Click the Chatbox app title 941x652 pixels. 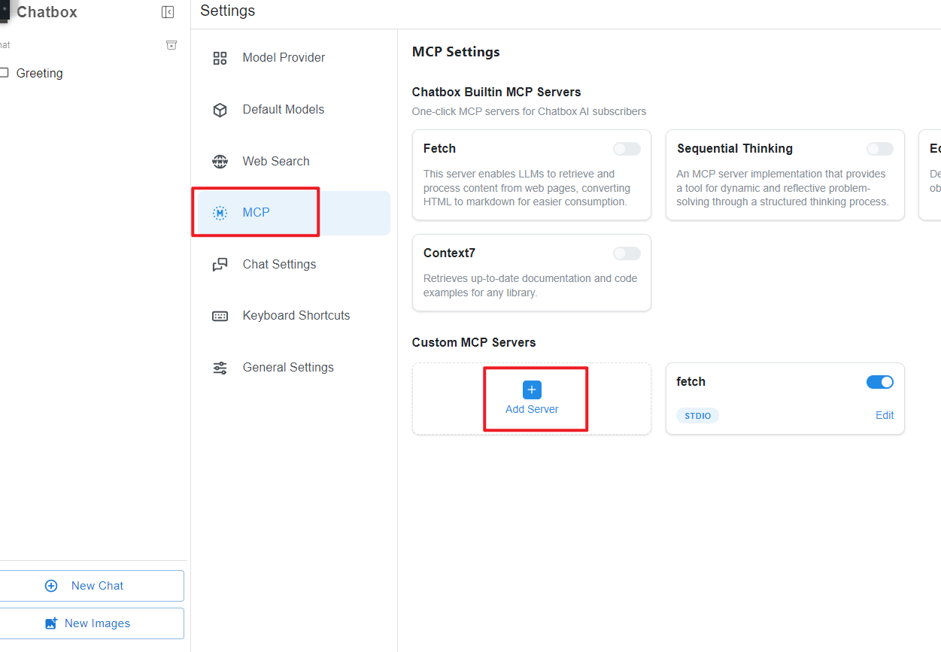point(47,12)
